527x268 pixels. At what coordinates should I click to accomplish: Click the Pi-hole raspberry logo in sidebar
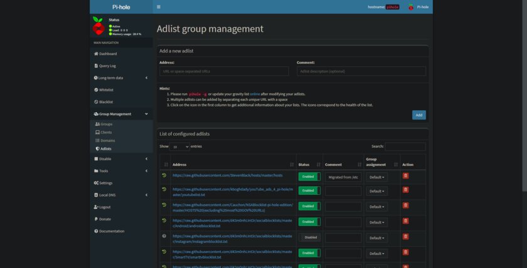coord(98,26)
